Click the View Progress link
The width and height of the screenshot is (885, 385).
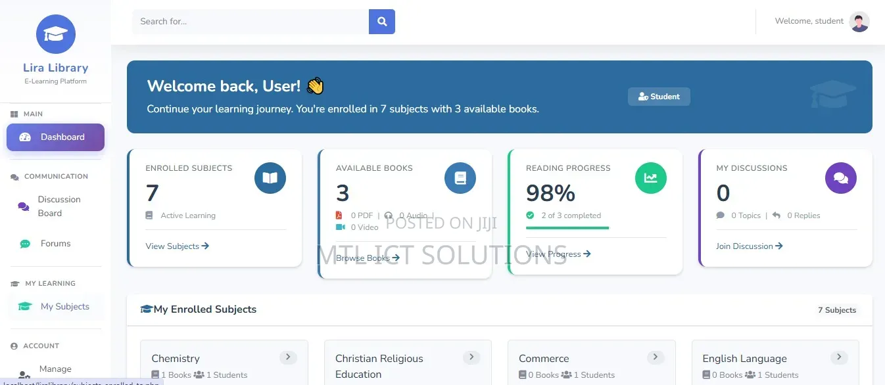(x=558, y=254)
